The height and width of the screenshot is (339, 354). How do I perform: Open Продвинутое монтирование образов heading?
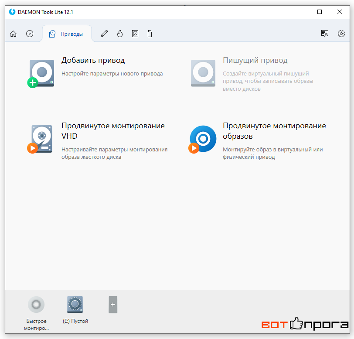pyautogui.click(x=274, y=131)
